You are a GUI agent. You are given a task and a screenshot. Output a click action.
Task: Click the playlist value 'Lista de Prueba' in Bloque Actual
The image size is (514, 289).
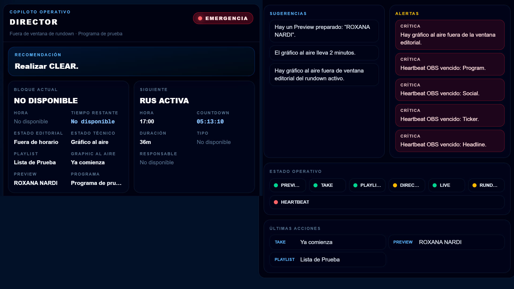[x=35, y=162]
